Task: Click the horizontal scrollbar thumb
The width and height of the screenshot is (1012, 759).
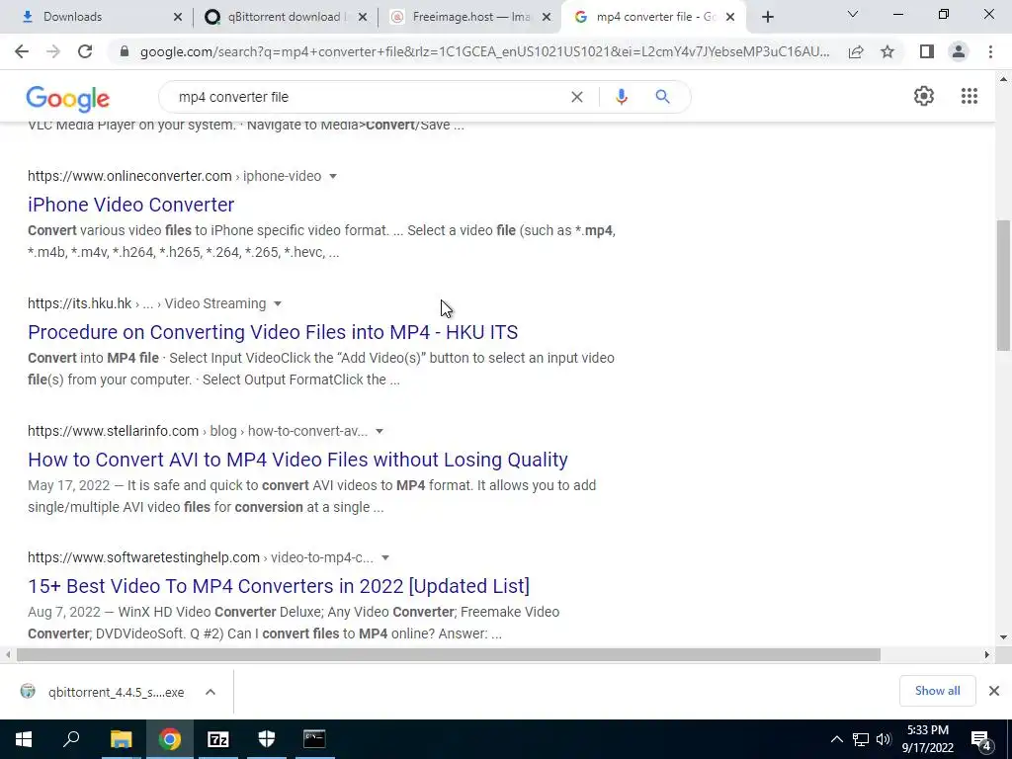Action: tap(448, 654)
